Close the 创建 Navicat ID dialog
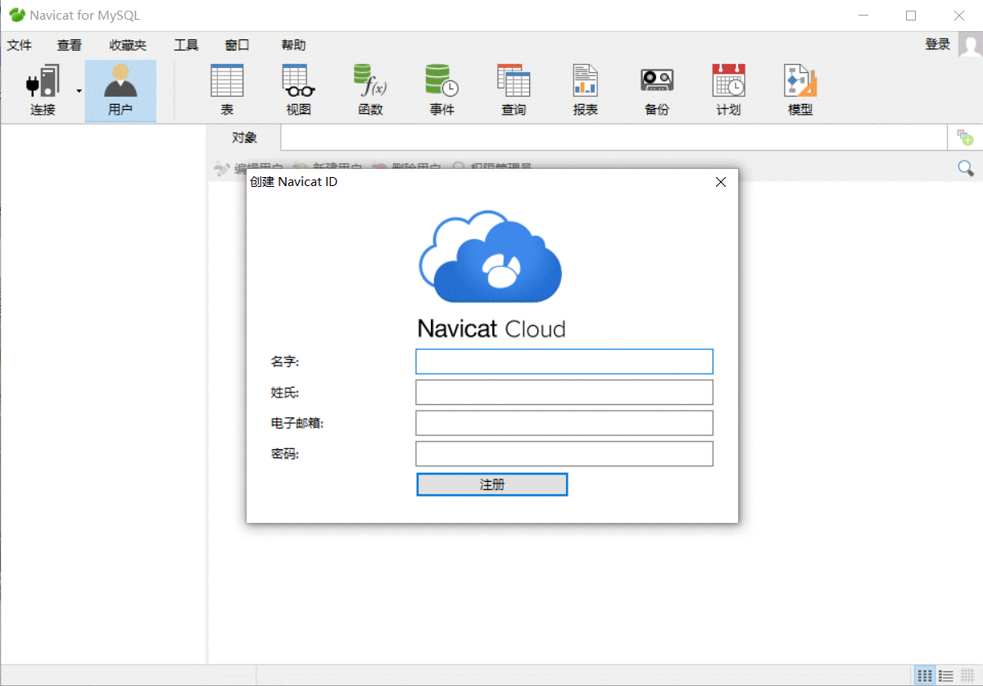 click(721, 182)
